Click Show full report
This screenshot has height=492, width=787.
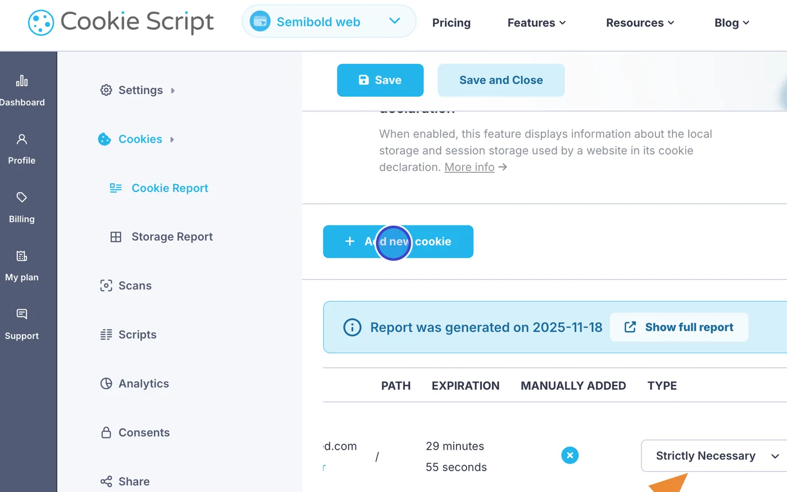coord(679,327)
